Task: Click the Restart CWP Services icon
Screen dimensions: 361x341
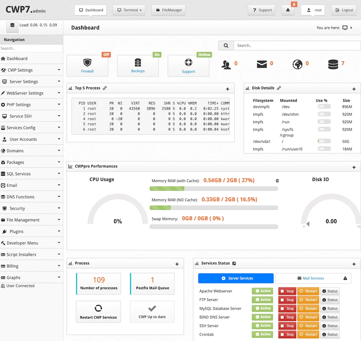Action: pyautogui.click(x=98, y=308)
